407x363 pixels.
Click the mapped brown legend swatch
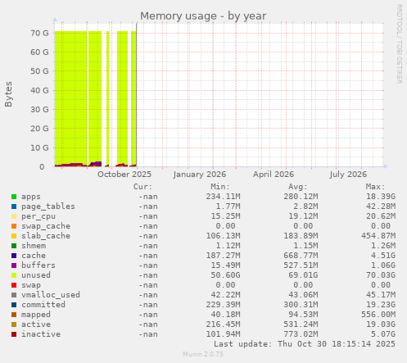click(14, 315)
